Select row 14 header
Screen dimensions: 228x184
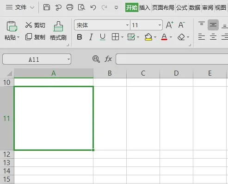[7, 171]
